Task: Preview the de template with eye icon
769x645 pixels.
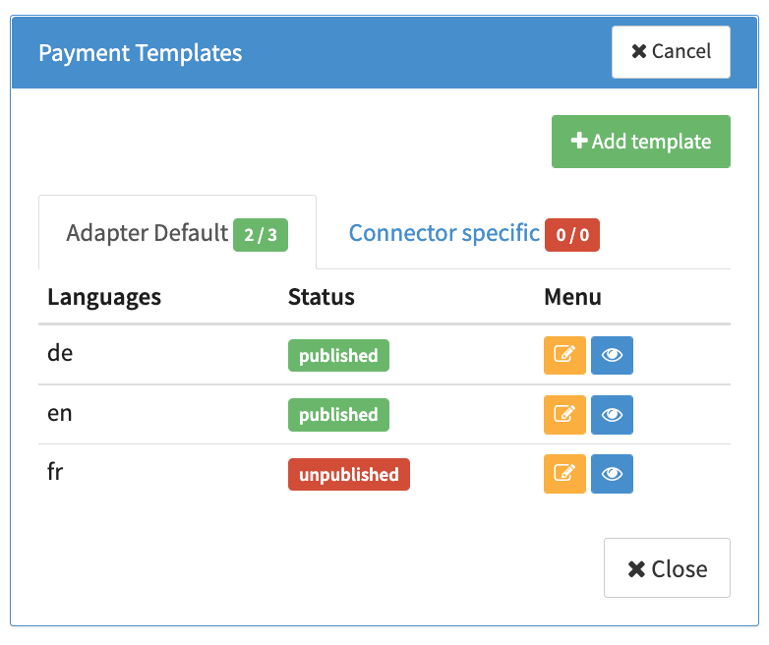Action: 612,356
